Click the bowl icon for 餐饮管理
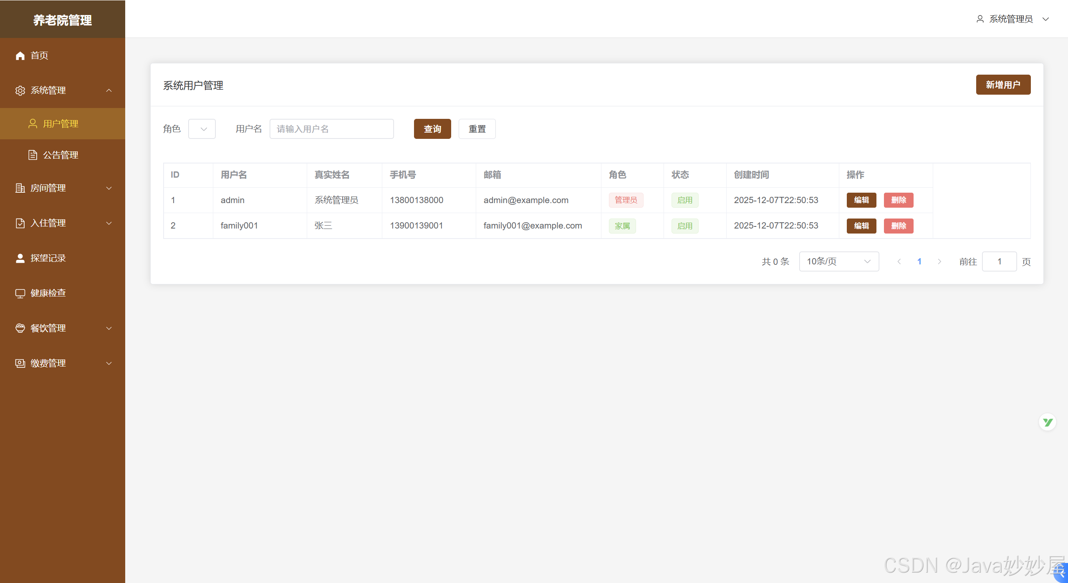Screen dimensions: 1068x583 click(x=20, y=328)
